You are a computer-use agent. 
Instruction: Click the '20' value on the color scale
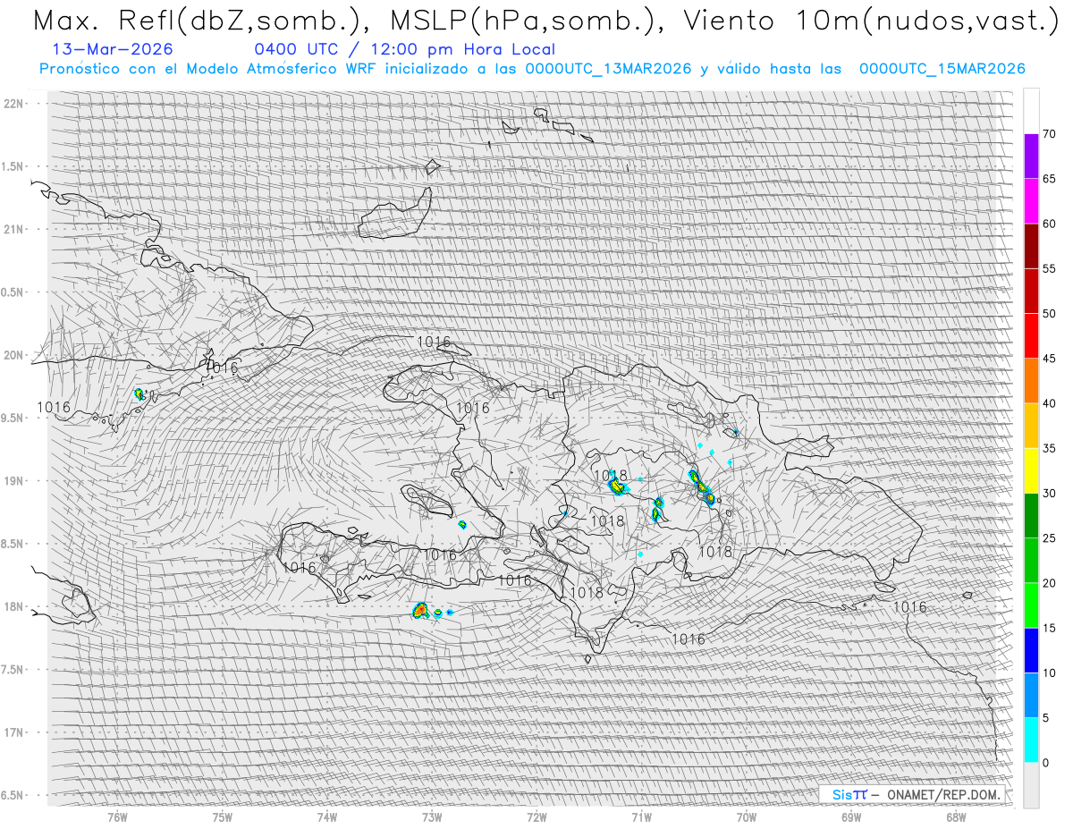pyautogui.click(x=1049, y=583)
